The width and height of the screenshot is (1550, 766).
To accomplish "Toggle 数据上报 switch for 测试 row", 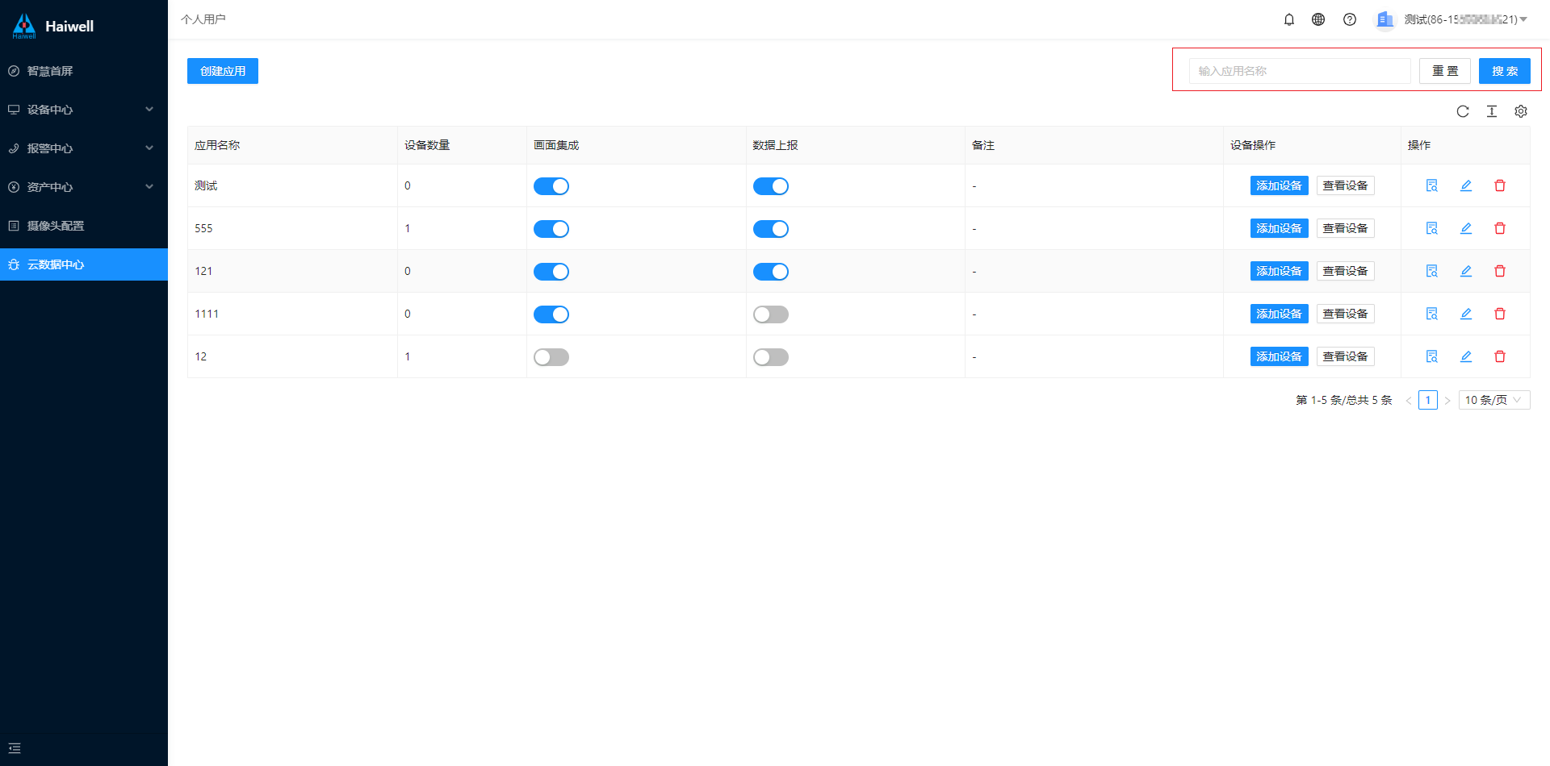I will point(771,186).
